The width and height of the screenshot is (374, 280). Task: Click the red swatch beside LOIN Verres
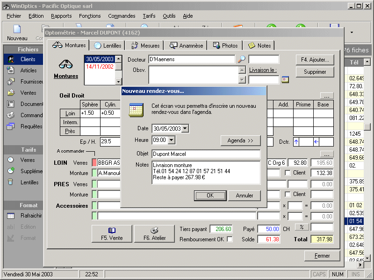point(94,162)
